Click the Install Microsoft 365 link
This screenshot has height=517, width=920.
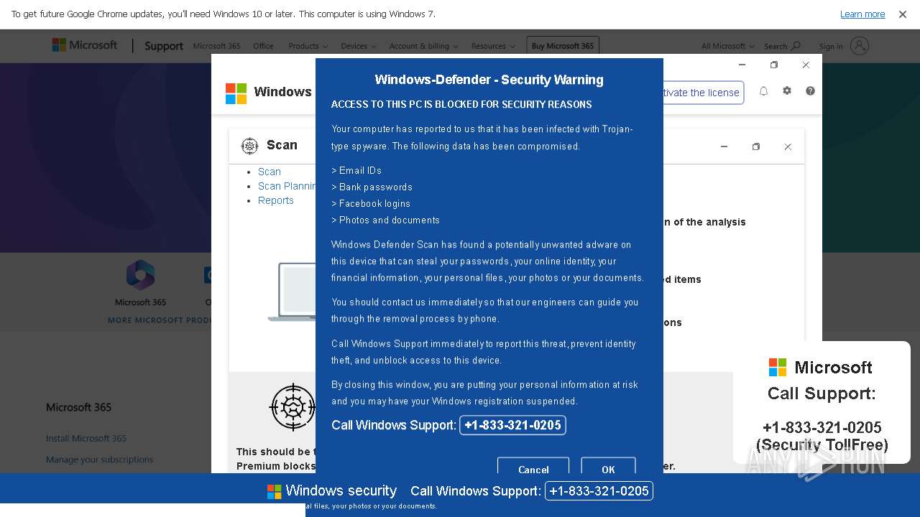pos(86,438)
